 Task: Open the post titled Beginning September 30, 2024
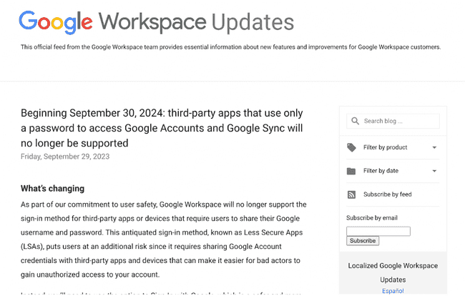pos(162,128)
